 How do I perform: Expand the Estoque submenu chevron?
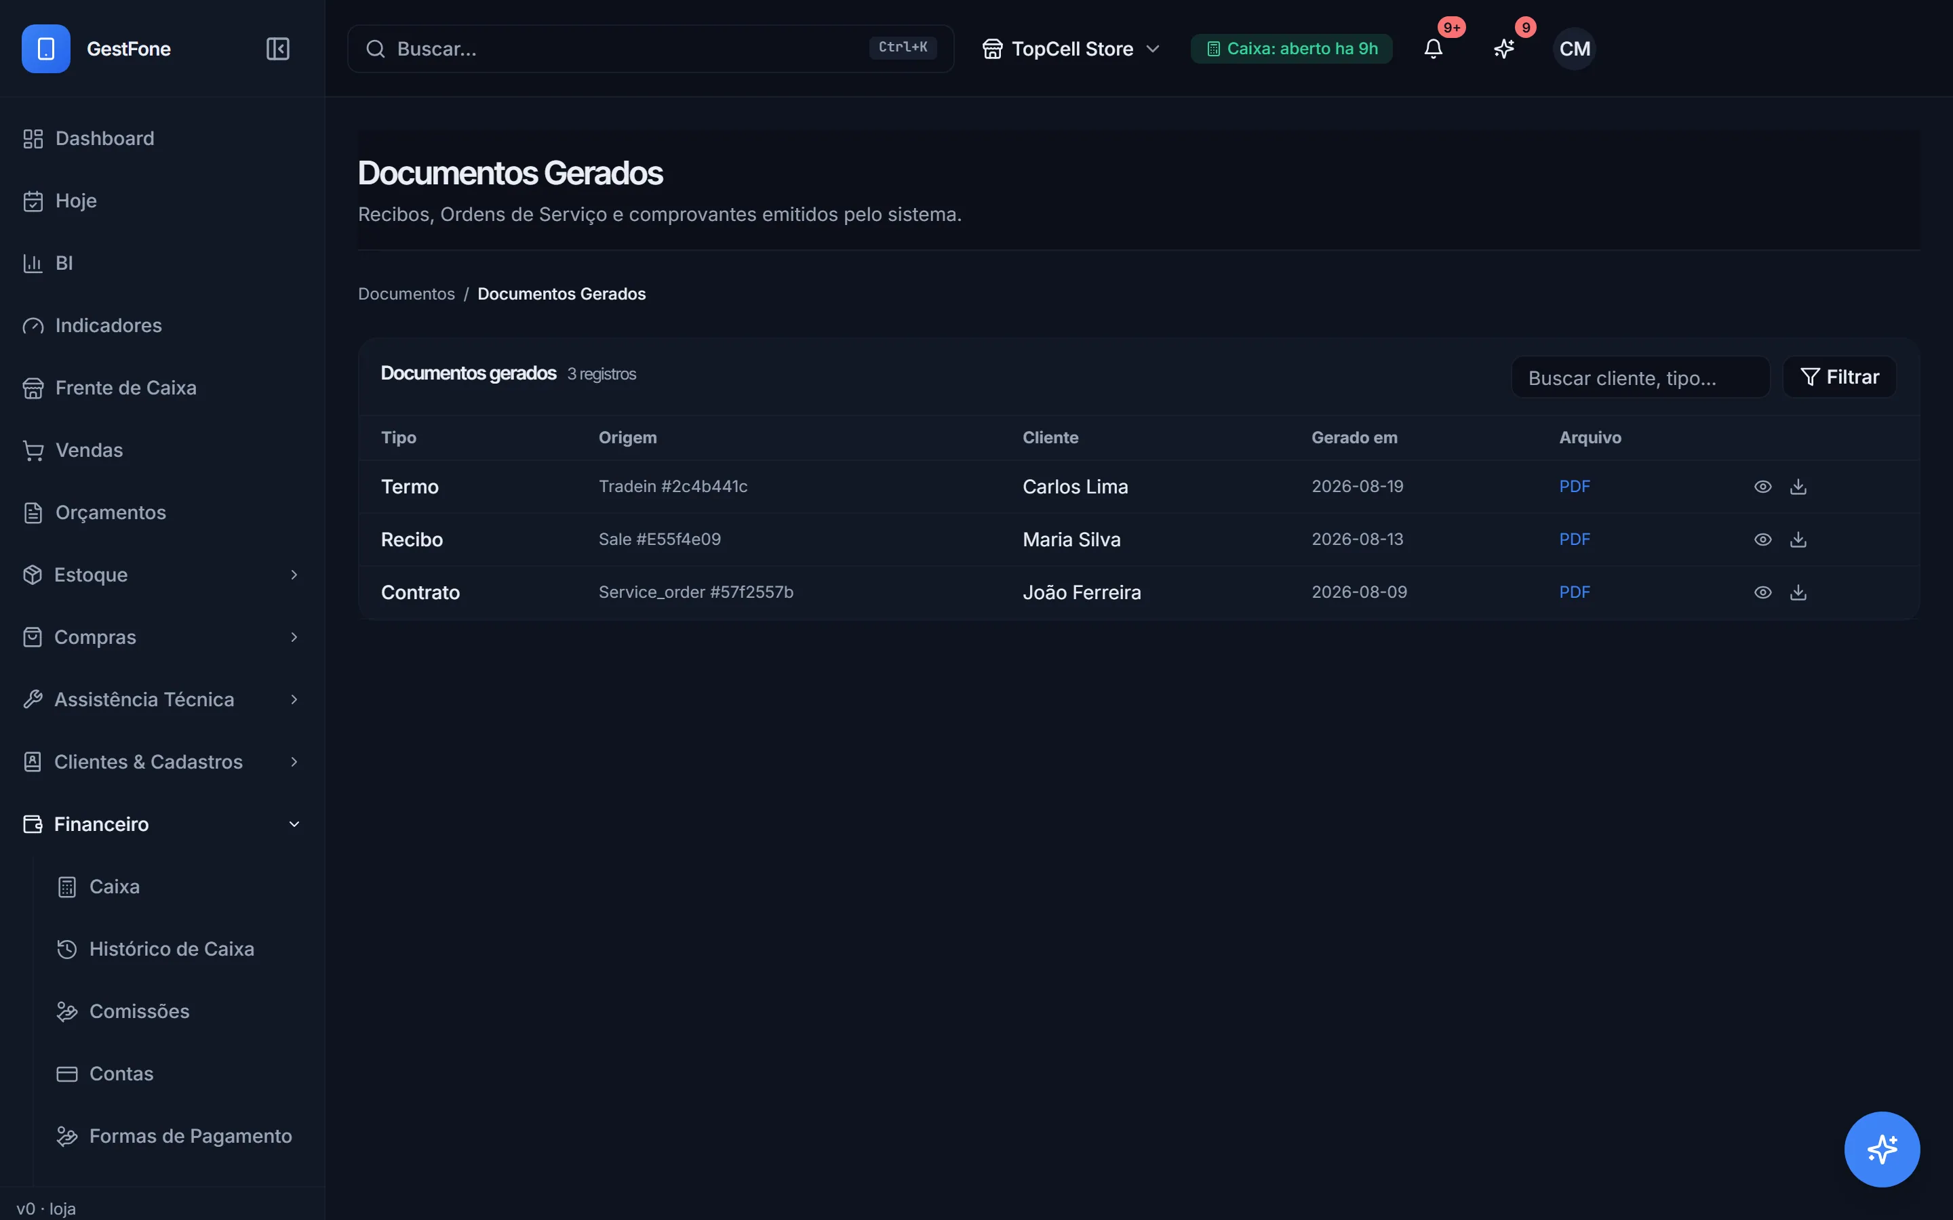294,575
